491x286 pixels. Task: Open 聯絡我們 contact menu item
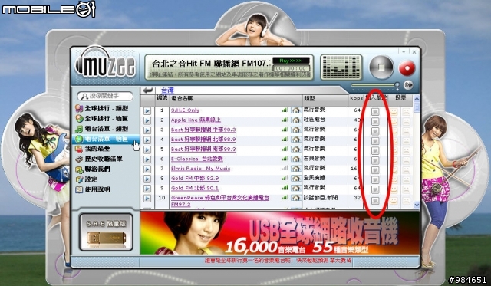[x=93, y=169]
